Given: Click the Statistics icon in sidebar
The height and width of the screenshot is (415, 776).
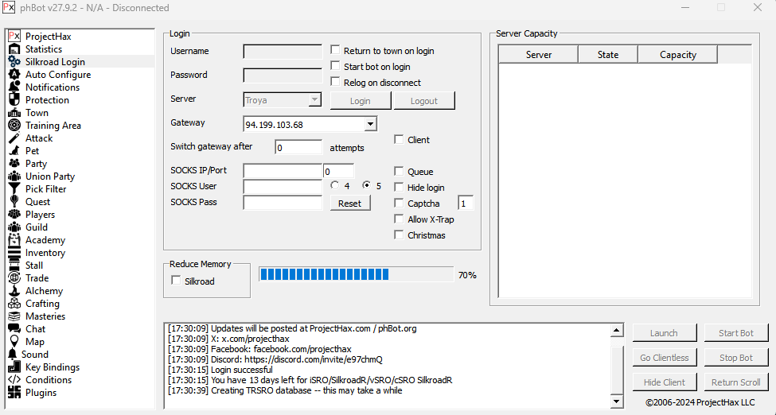Looking at the screenshot, I should [x=14, y=49].
